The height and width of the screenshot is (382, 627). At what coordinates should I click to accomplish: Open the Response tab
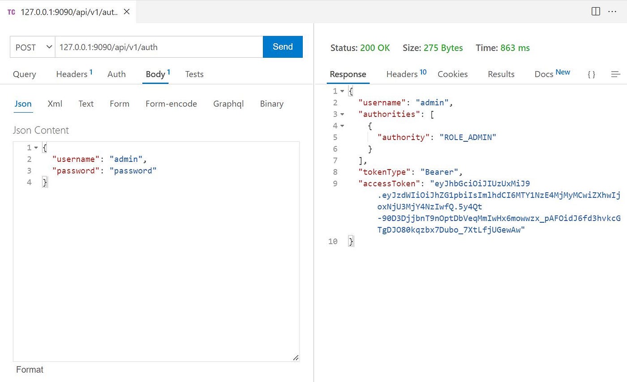348,74
